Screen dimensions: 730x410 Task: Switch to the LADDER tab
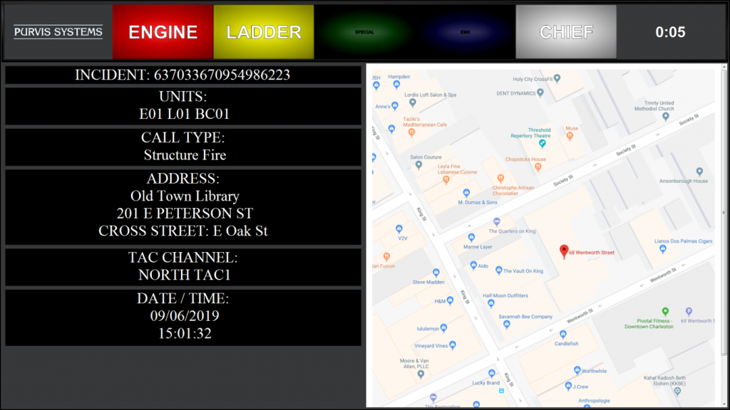[x=263, y=31]
